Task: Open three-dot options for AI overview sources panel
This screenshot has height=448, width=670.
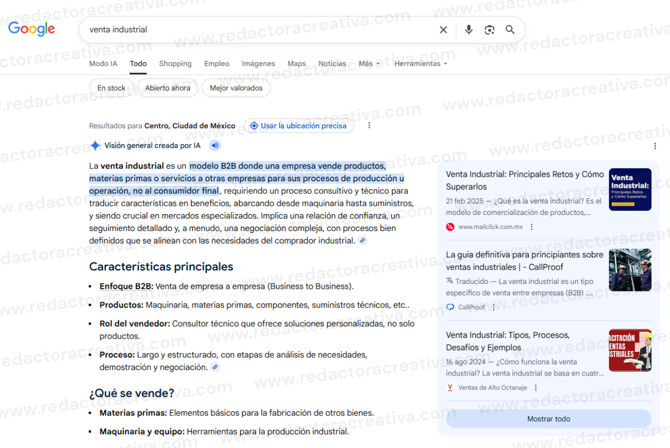Action: 655,146
